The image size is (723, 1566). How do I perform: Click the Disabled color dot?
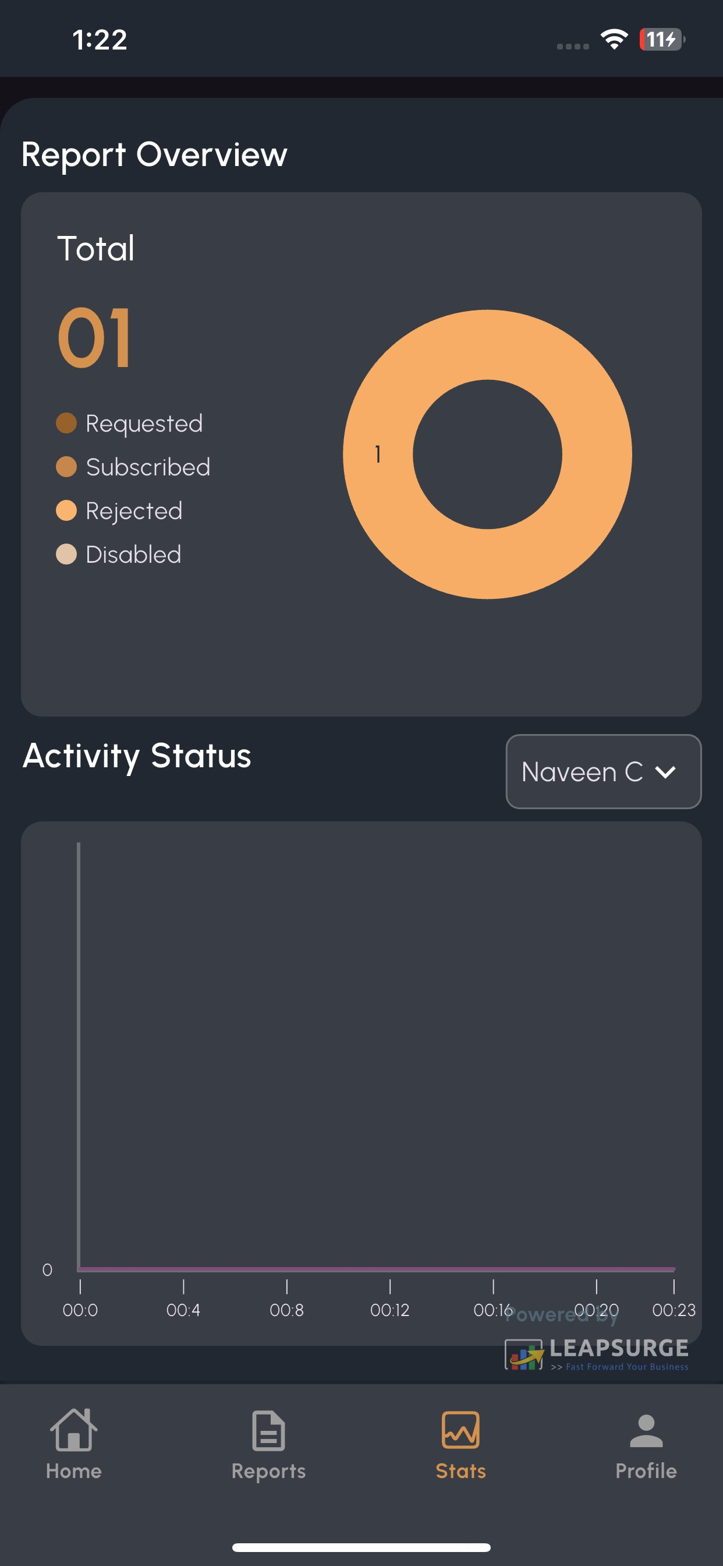tap(66, 555)
